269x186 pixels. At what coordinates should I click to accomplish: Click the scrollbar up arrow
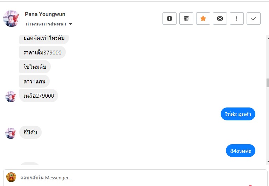pos(268,38)
